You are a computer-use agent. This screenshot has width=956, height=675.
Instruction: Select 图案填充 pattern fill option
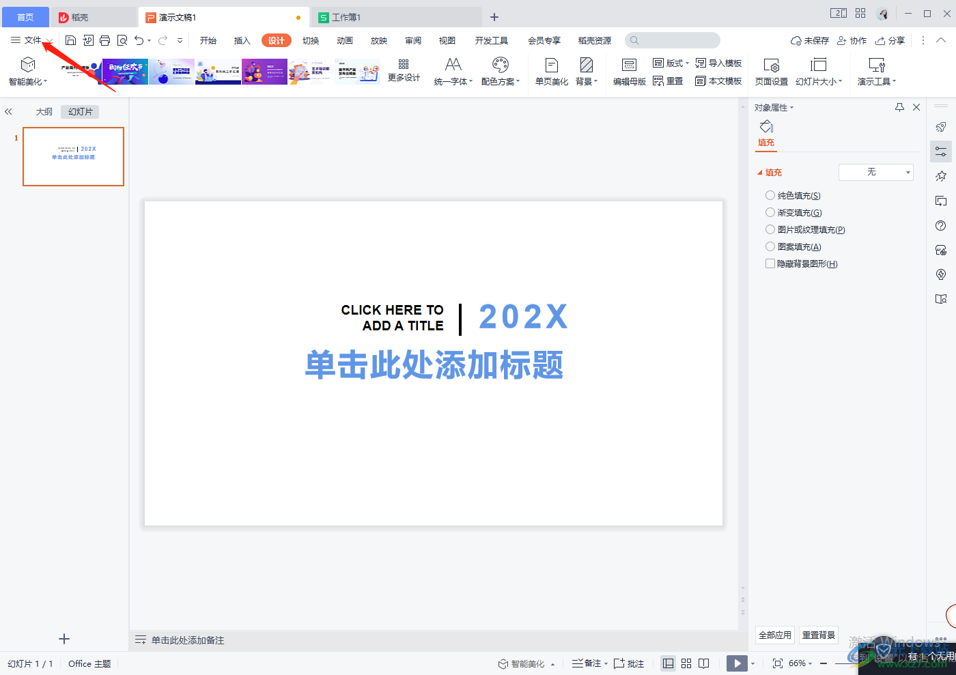tap(793, 246)
